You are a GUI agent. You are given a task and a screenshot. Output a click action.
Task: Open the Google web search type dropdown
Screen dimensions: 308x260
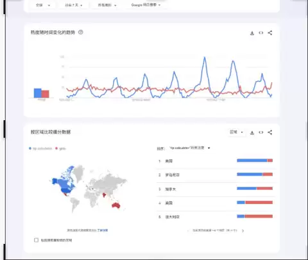tap(146, 4)
